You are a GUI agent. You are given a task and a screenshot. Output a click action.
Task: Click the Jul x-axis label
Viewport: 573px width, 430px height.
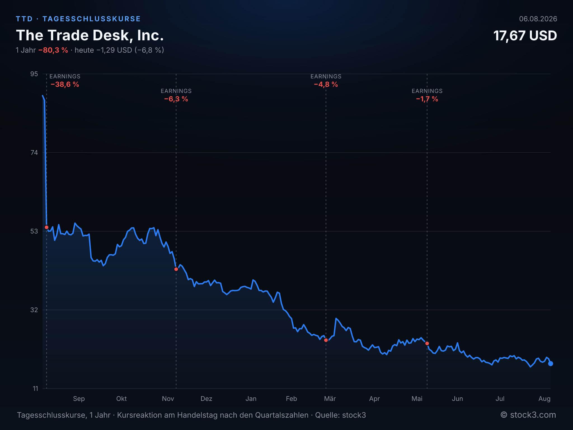click(x=500, y=399)
